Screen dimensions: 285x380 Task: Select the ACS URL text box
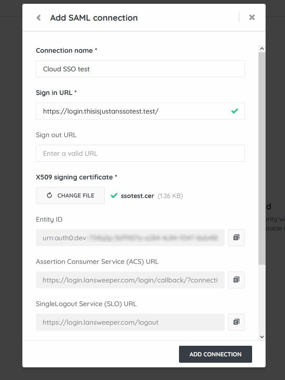pyautogui.click(x=130, y=280)
